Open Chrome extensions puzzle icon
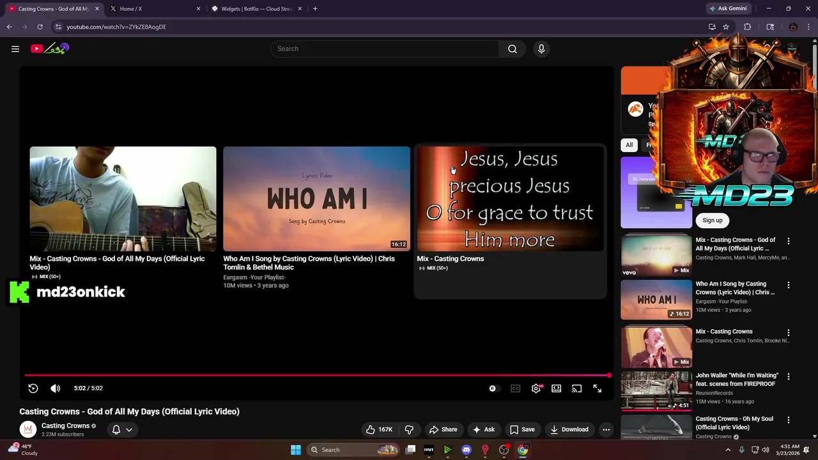This screenshot has width=818, height=460. [x=747, y=27]
